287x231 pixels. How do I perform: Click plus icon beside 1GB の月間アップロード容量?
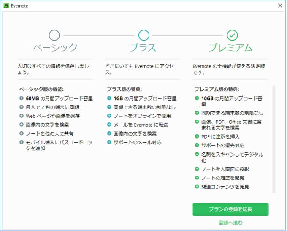(109, 98)
